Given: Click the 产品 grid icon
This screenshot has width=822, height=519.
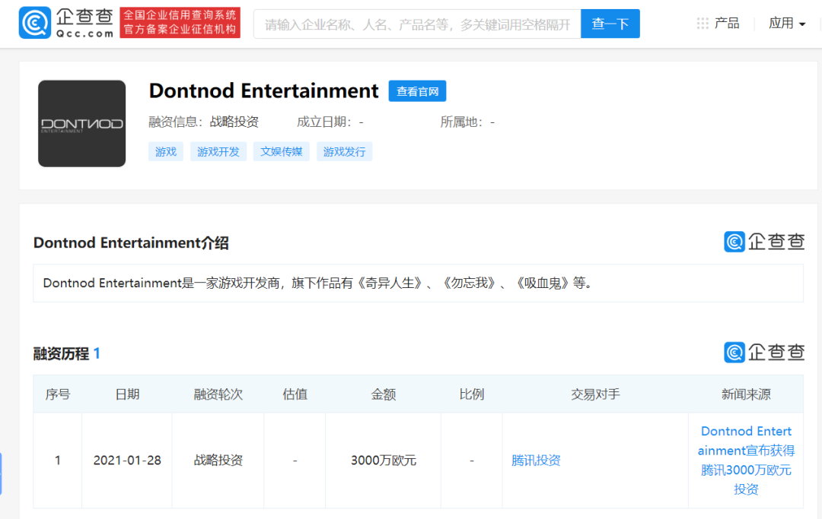Looking at the screenshot, I should [703, 24].
